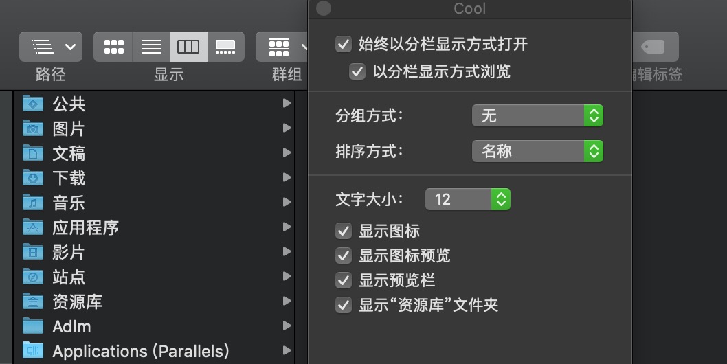Uncheck 始终以分栏显示方式打开 checkbox

pyautogui.click(x=344, y=45)
